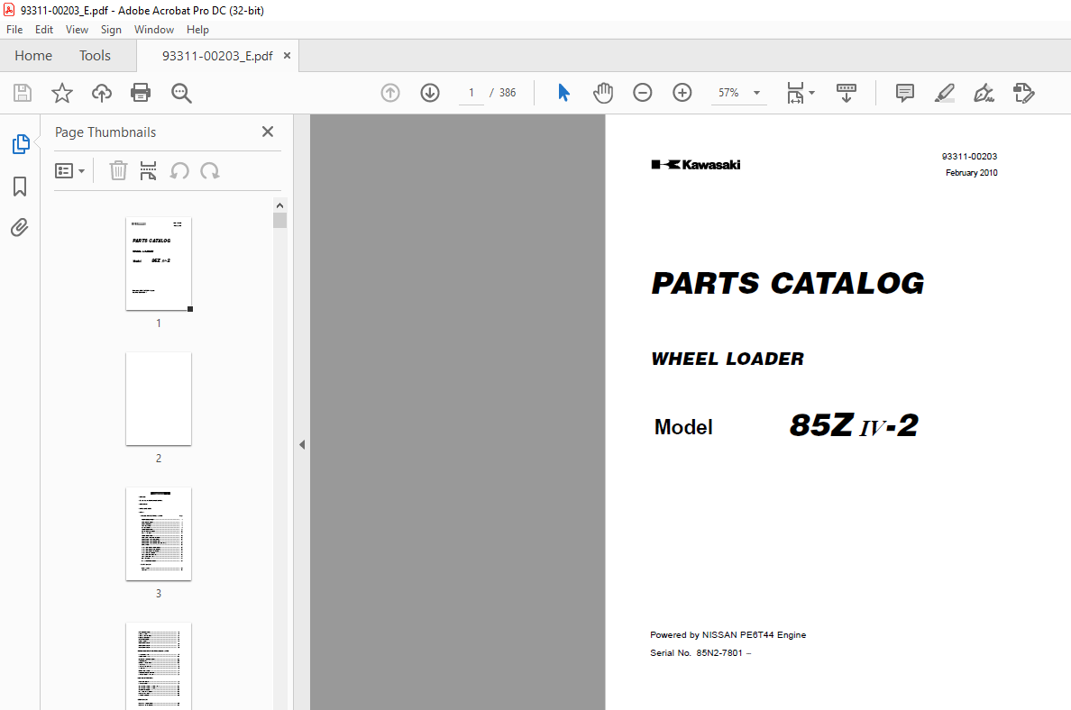This screenshot has width=1071, height=710.
Task: Collapse the navigation pane arrow
Action: 302,444
